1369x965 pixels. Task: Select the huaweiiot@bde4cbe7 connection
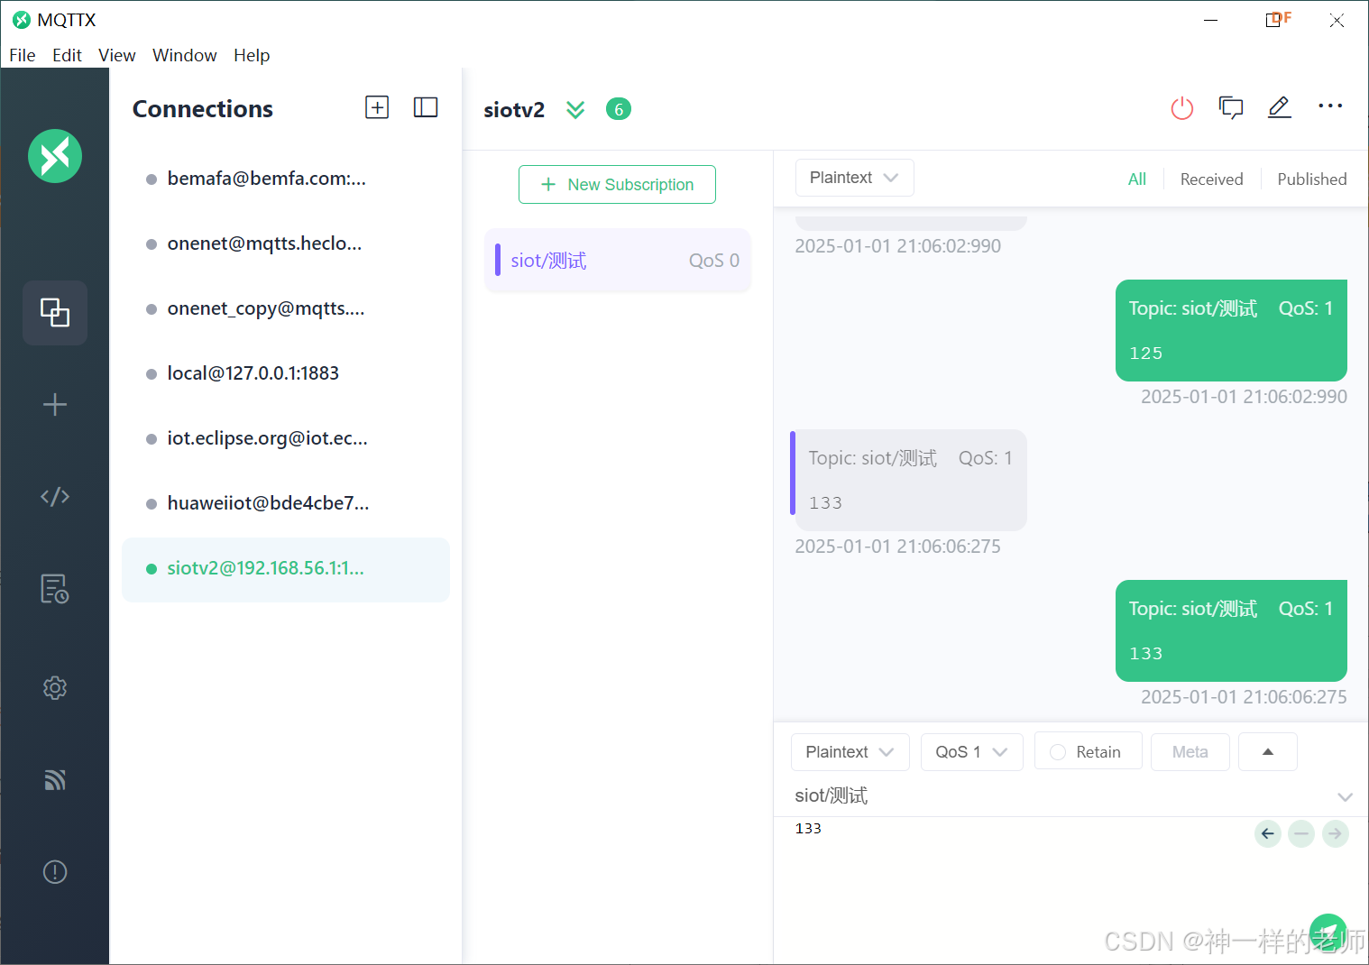pyautogui.click(x=286, y=503)
